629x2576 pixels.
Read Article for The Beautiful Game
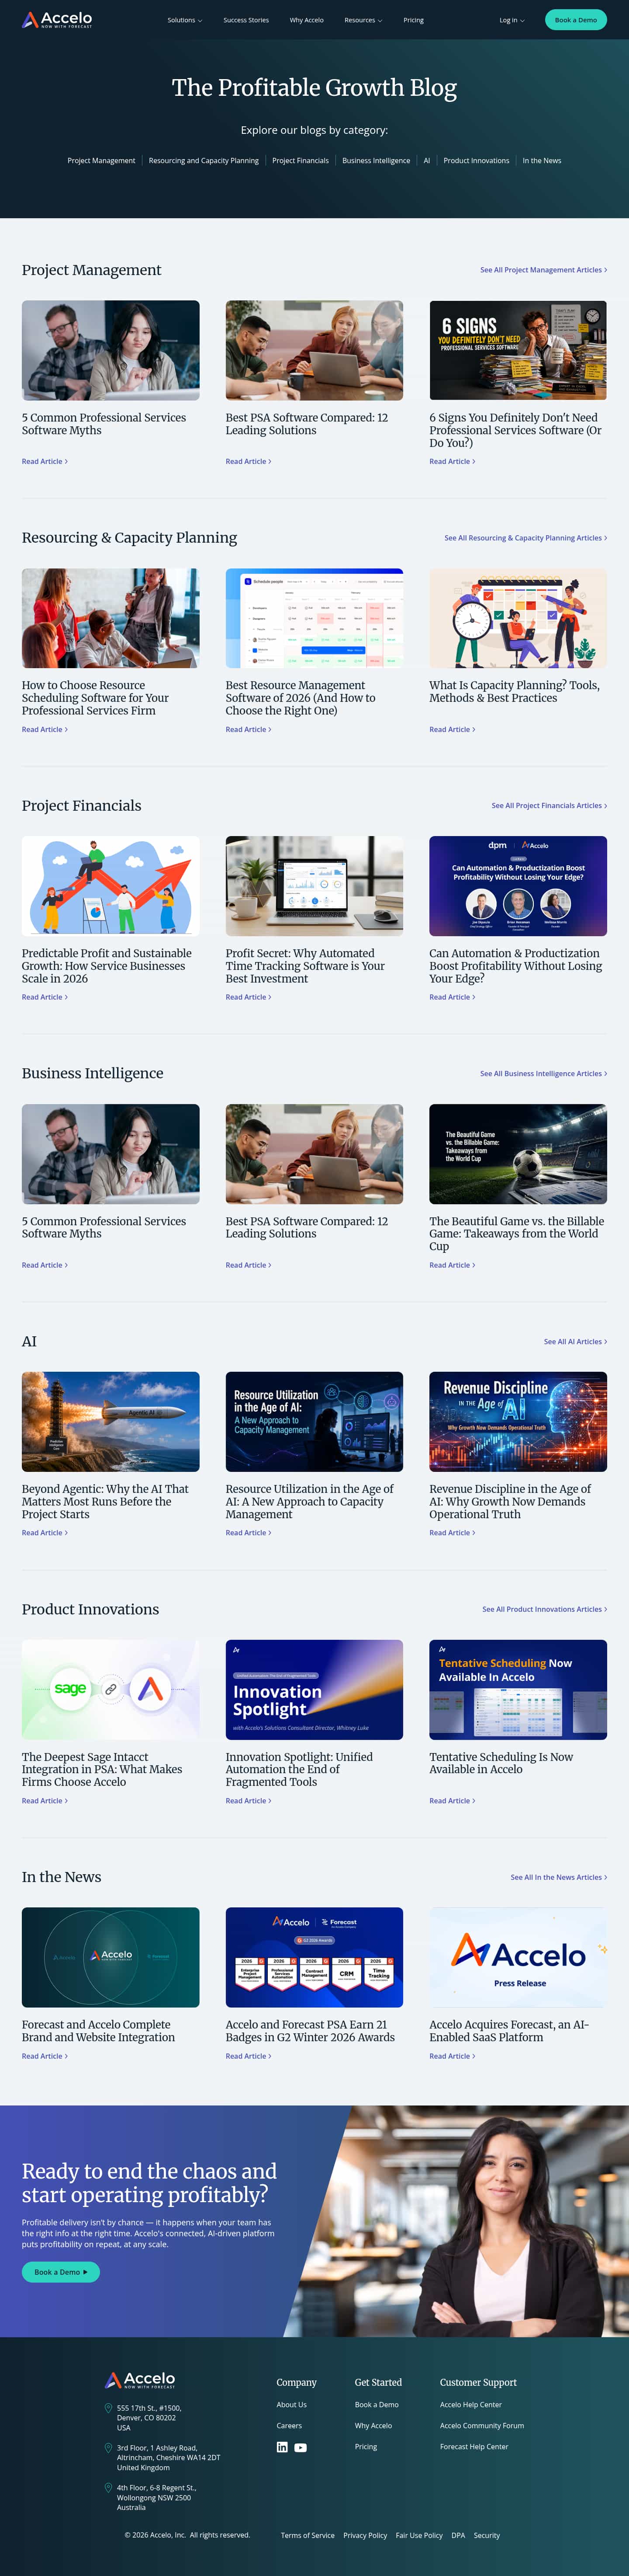(x=452, y=1265)
